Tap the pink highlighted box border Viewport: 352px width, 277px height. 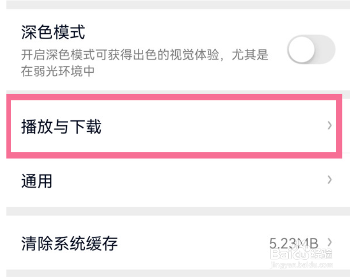[x=174, y=97]
